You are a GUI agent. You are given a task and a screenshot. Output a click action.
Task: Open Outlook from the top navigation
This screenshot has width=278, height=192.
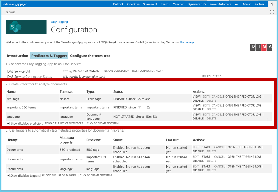click(x=118, y=4)
